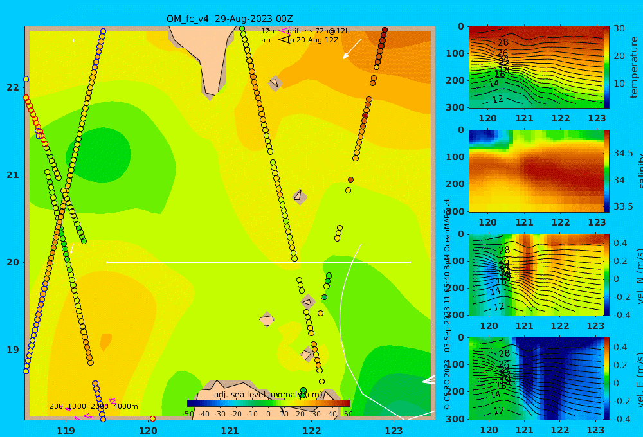Click the "123" longitude label below the main map
Image resolution: width=643 pixels, height=437 pixels.
[394, 431]
